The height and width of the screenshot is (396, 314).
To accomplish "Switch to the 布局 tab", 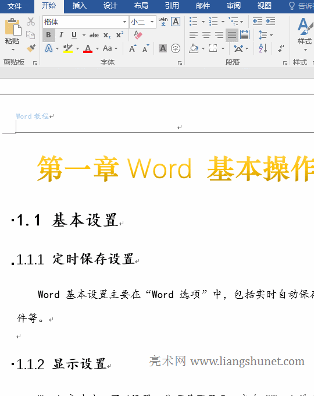I will (x=141, y=6).
